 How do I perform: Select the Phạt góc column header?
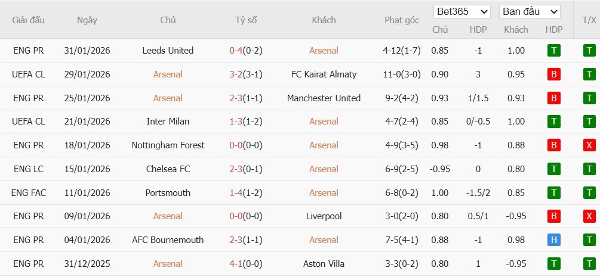(401, 20)
